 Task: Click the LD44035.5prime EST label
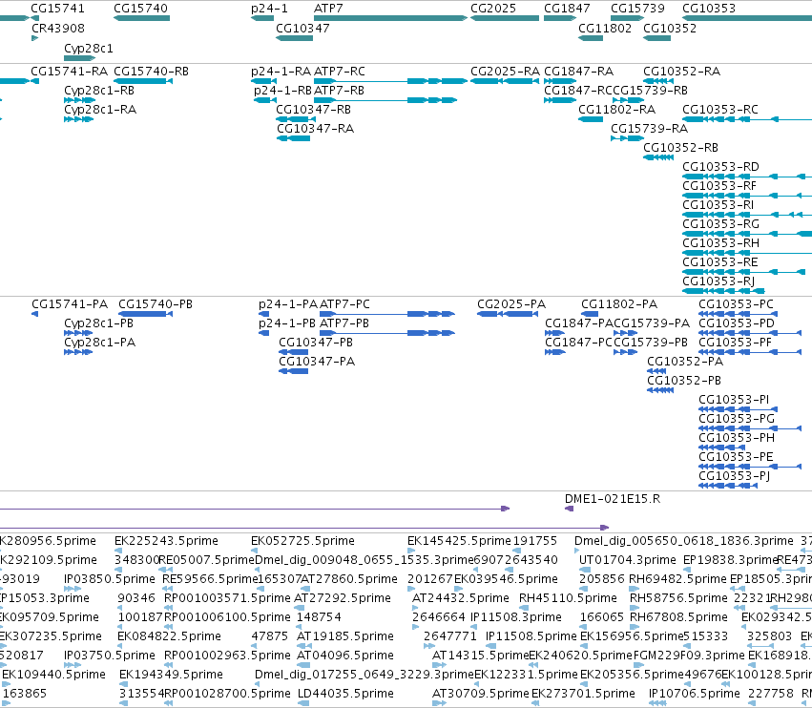[346, 693]
